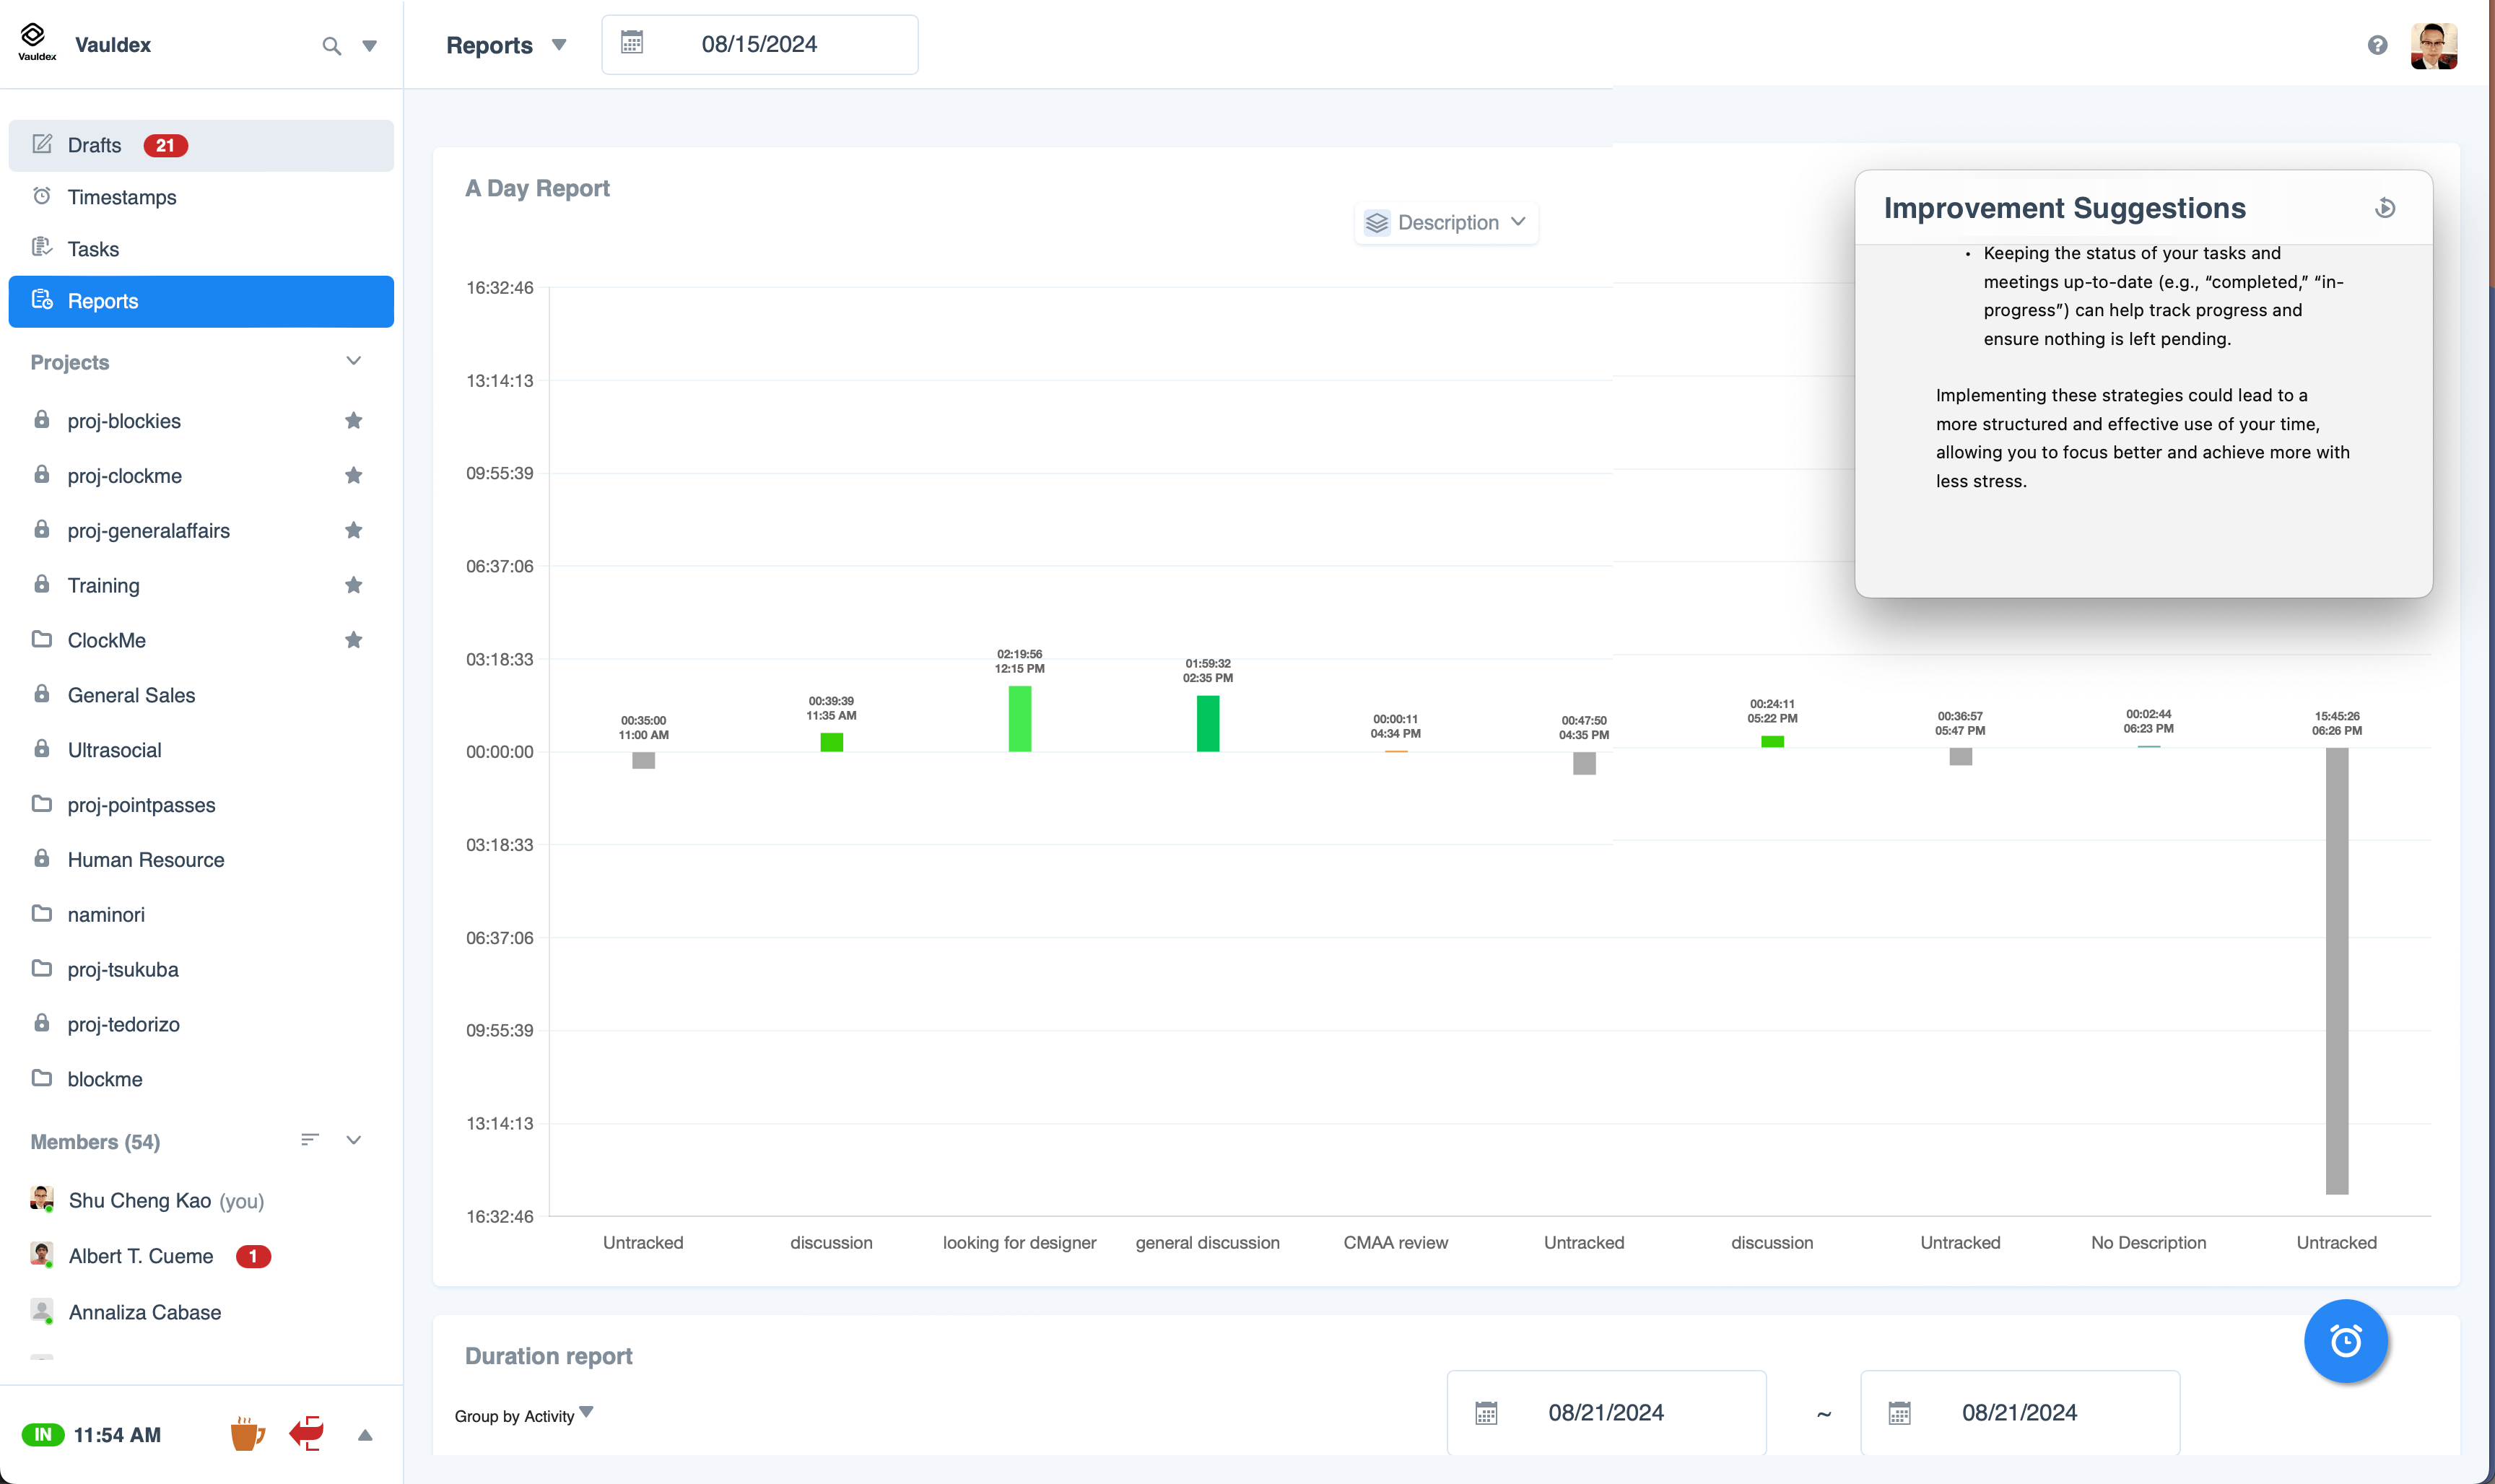Click the Drafts icon in the sidebar
This screenshot has width=2495, height=1484.
coord(43,143)
